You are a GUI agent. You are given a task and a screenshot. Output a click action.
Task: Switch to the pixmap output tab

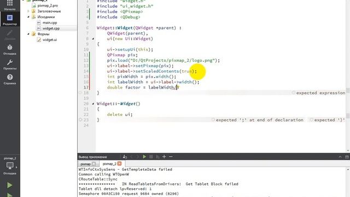coord(85,164)
